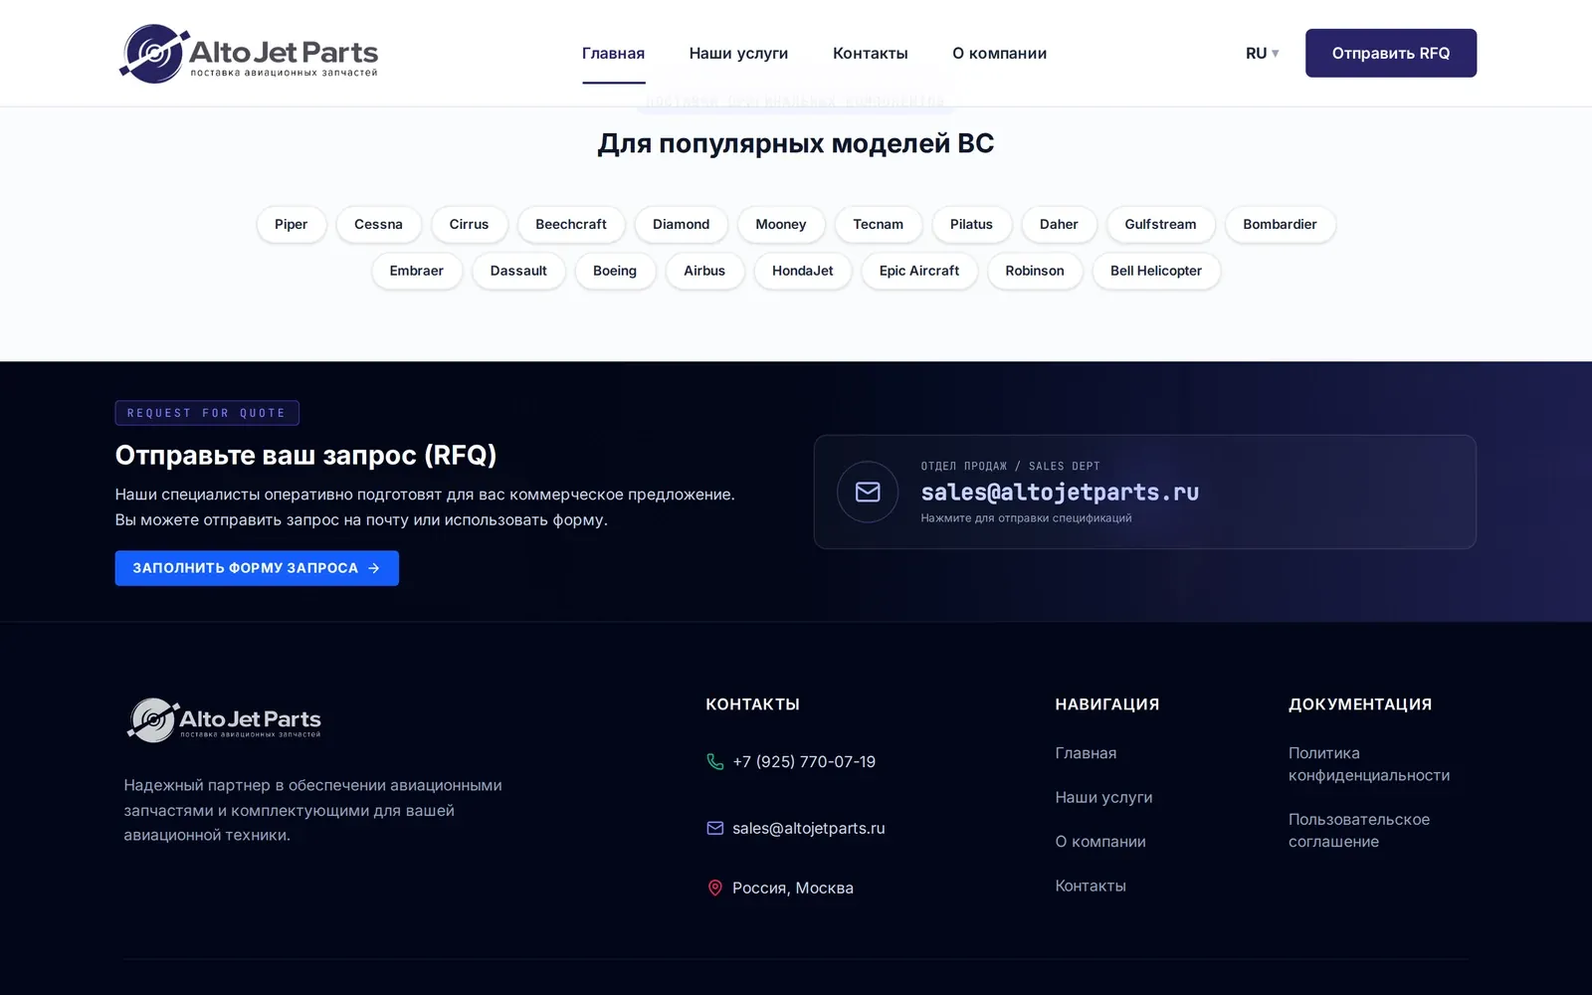Select the Boeing model chip
This screenshot has height=995, width=1592.
coord(615,271)
